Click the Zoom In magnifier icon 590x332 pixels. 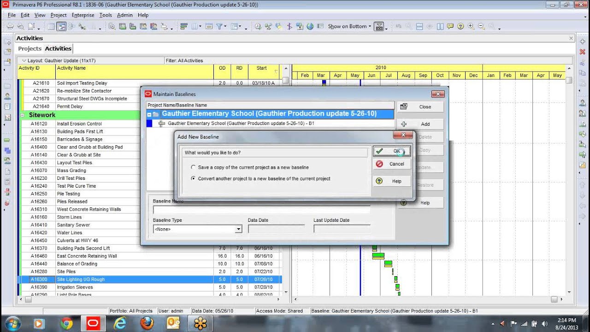pos(471,26)
